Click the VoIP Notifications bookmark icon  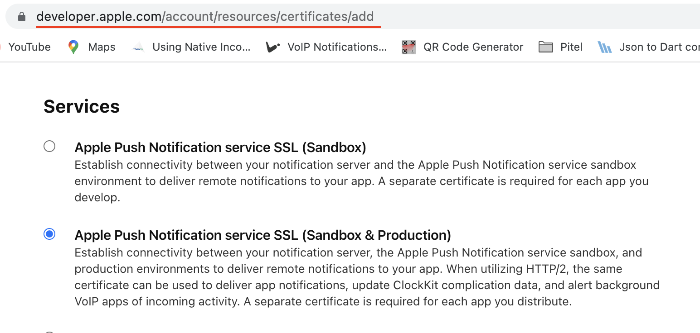(x=273, y=47)
